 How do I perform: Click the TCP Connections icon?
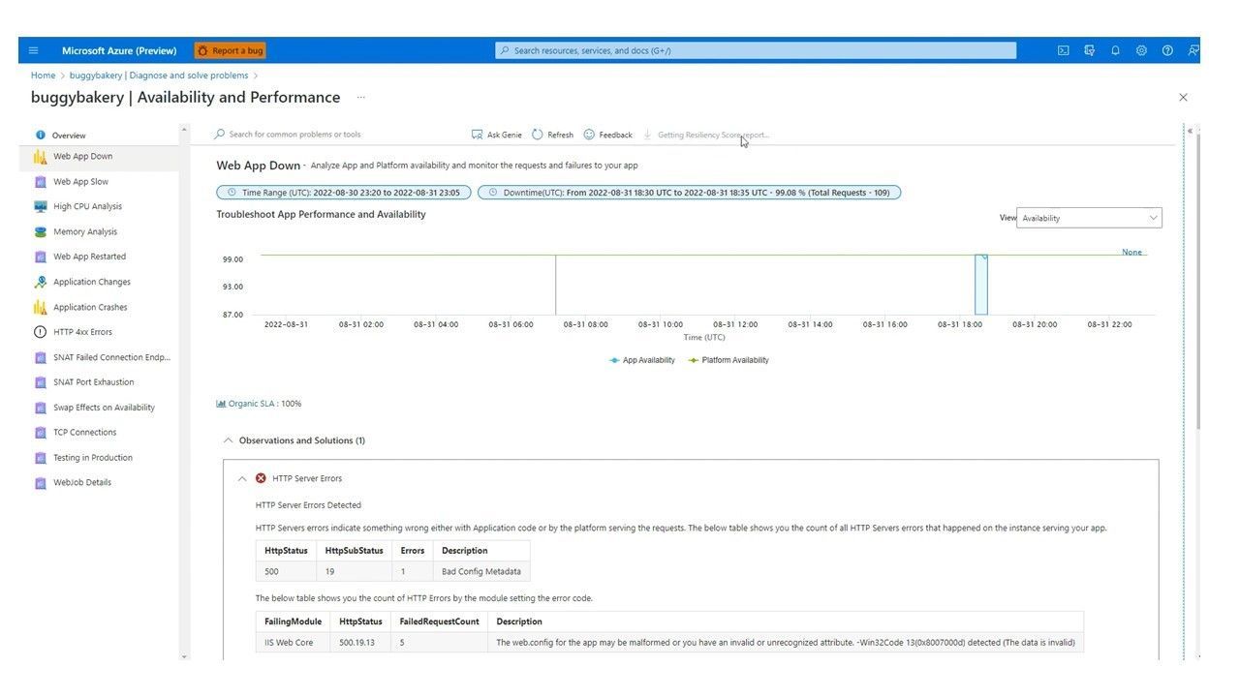coord(40,433)
